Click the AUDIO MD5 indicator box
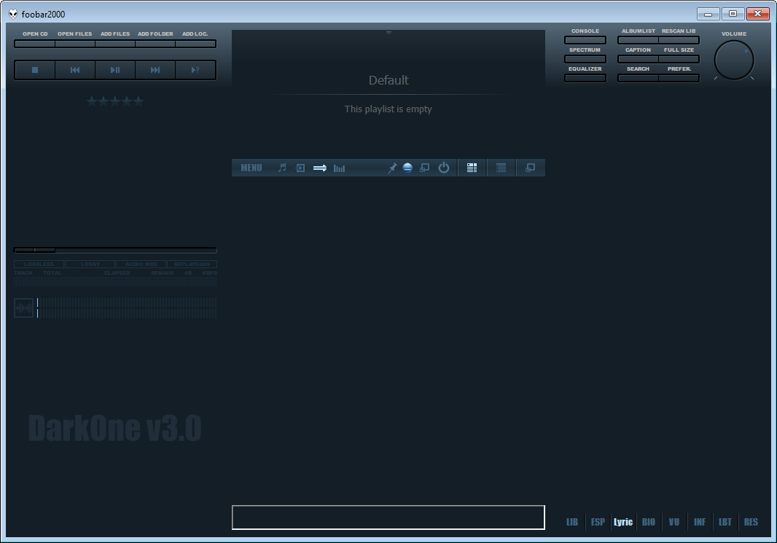Image resolution: width=777 pixels, height=543 pixels. pyautogui.click(x=141, y=264)
